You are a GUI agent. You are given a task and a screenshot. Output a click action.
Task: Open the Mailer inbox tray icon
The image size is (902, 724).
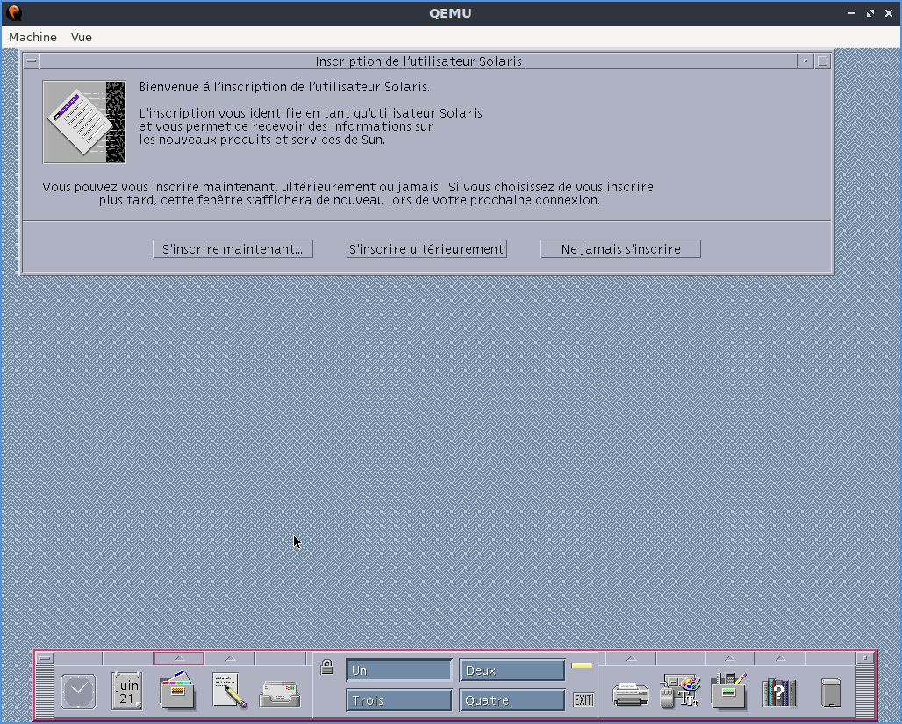pos(280,693)
